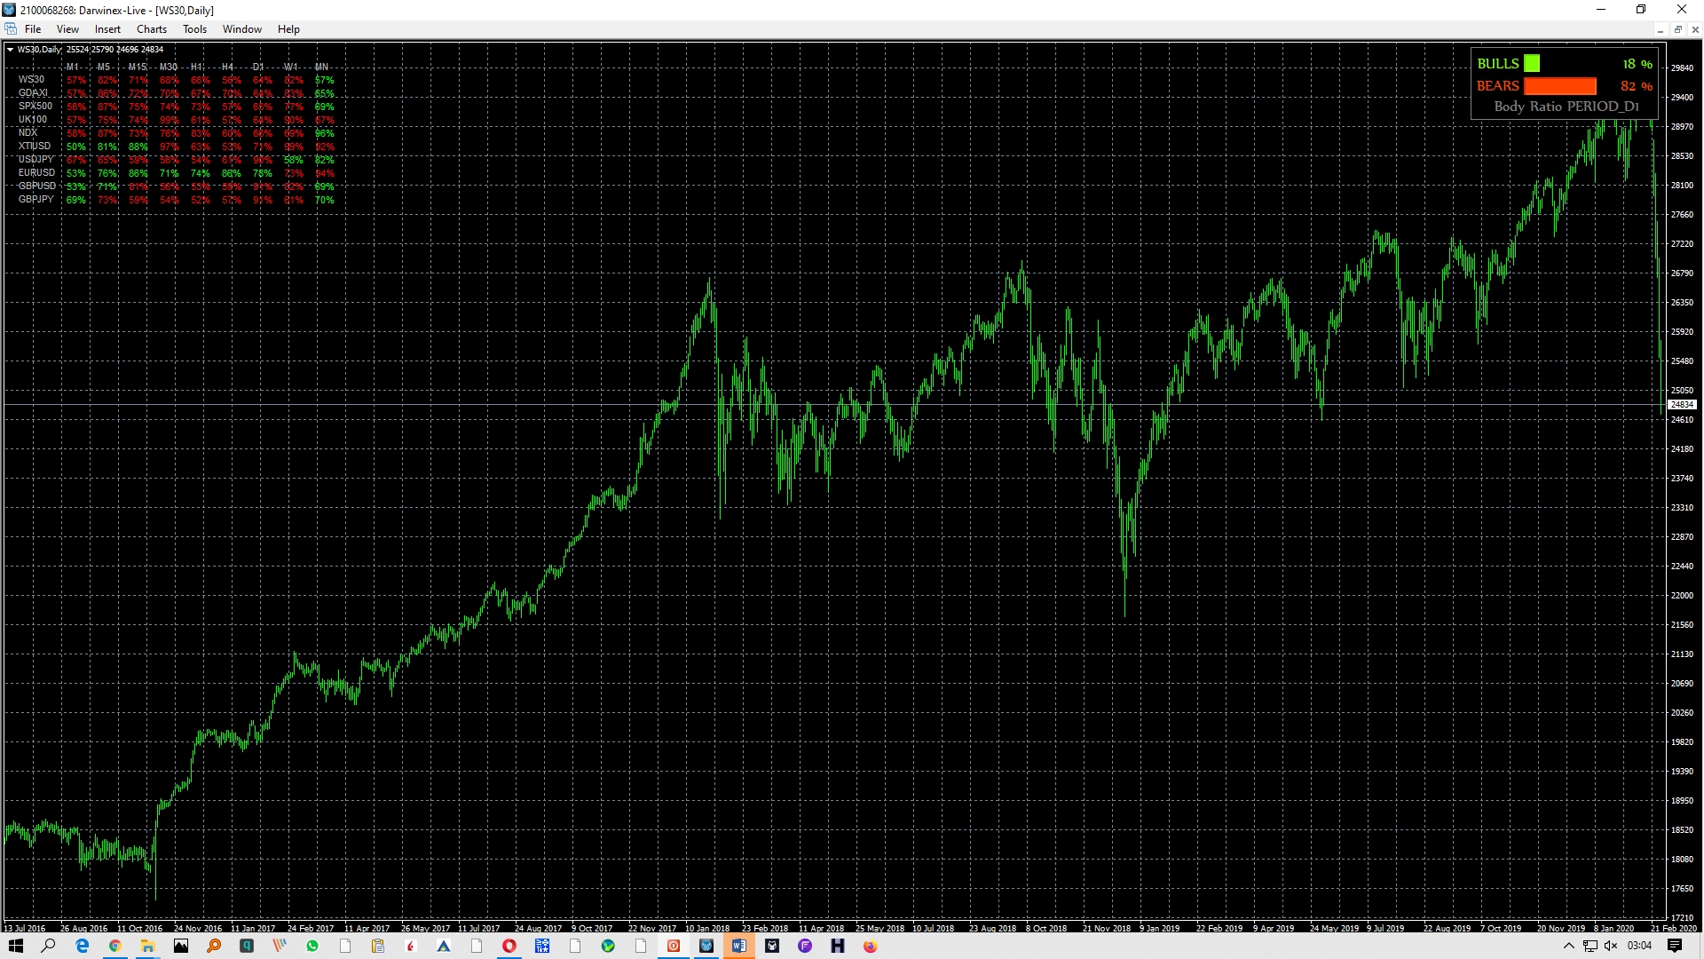
Task: Open the Charts menu
Action: pos(151,29)
